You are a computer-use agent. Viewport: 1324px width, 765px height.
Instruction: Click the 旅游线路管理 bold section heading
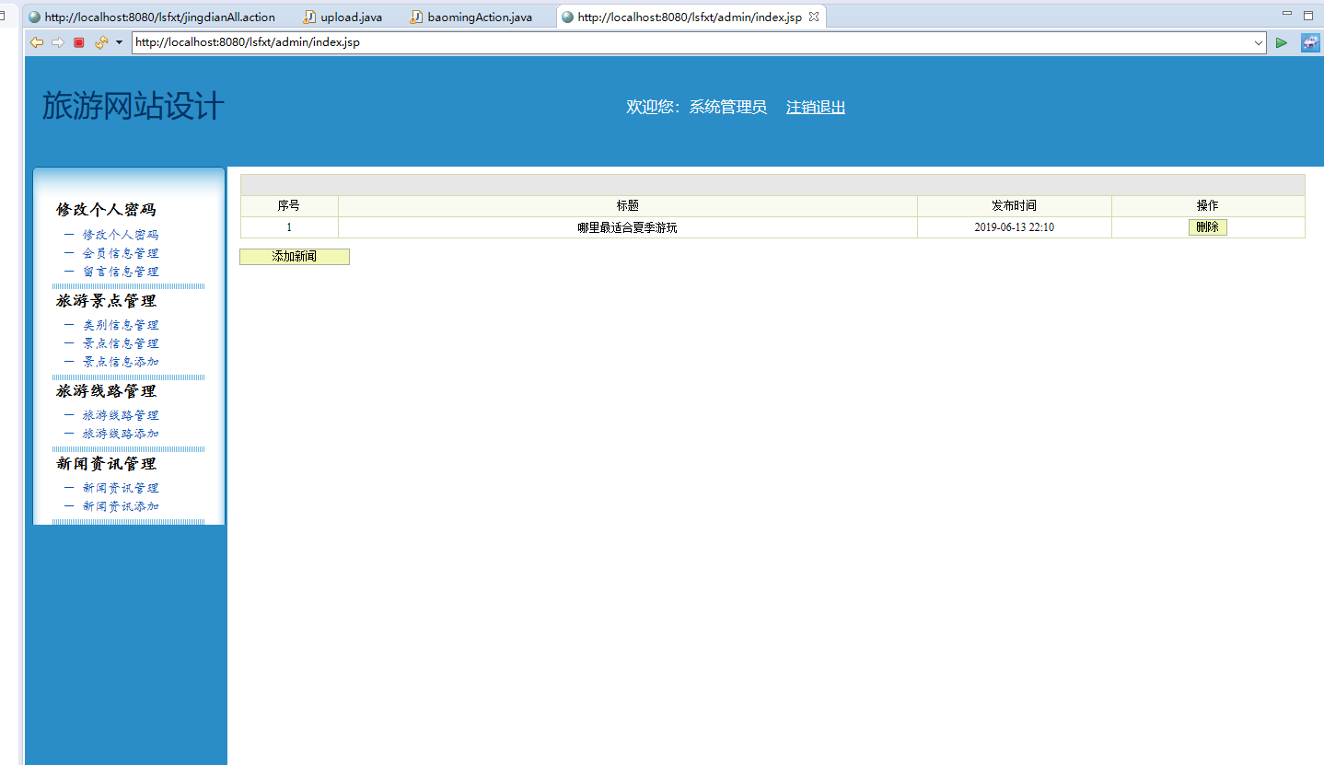[106, 391]
